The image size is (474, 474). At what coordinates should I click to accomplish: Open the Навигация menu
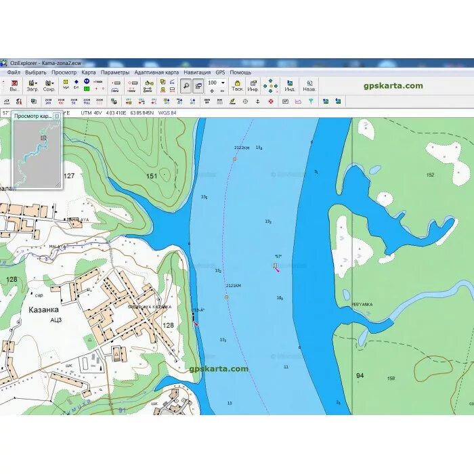(x=197, y=72)
